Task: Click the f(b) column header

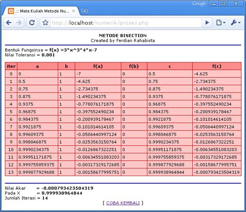Action: pos(134,66)
